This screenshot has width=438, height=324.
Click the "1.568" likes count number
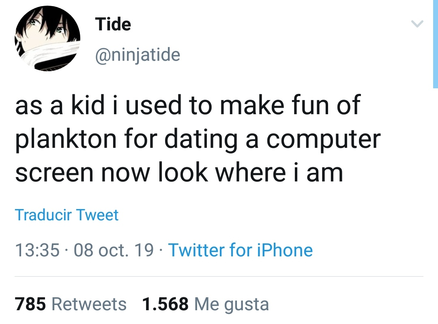pos(165,304)
